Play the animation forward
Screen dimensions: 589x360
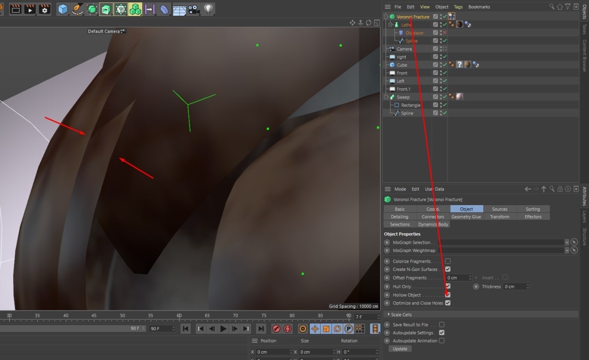click(223, 329)
